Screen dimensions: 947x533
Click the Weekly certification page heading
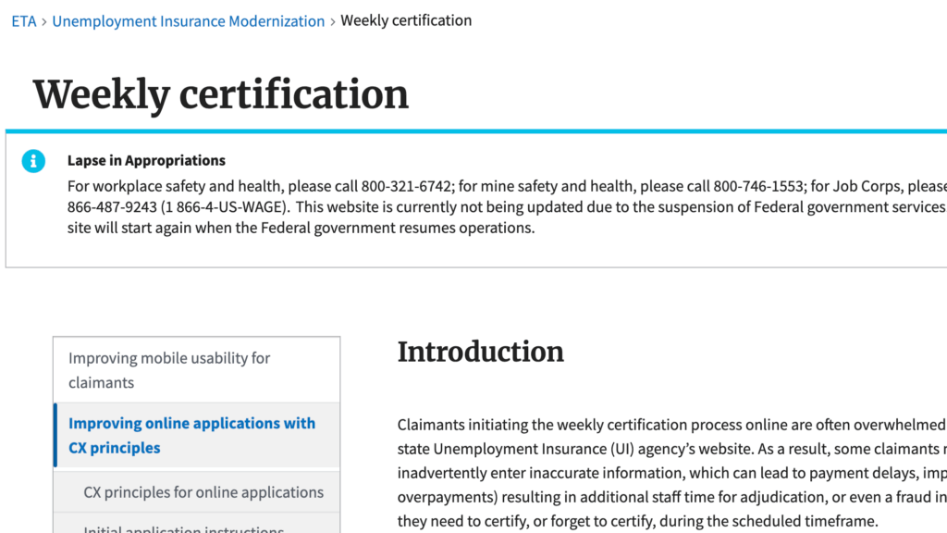221,94
